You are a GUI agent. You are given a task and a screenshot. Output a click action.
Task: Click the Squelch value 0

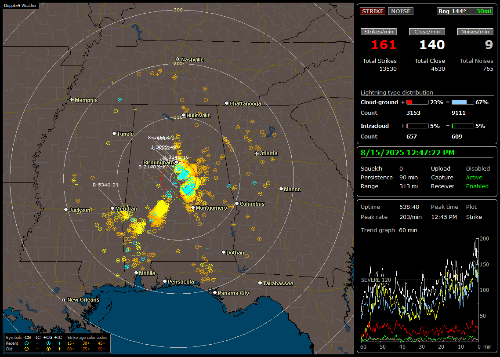[x=401, y=169]
